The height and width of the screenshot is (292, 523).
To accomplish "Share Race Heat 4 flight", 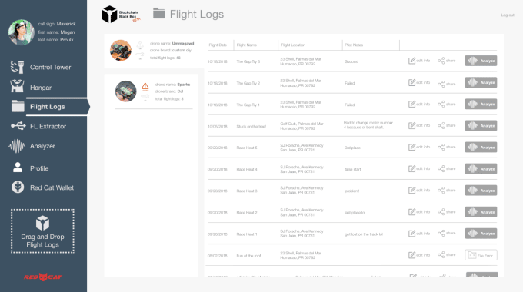I will [x=447, y=168].
